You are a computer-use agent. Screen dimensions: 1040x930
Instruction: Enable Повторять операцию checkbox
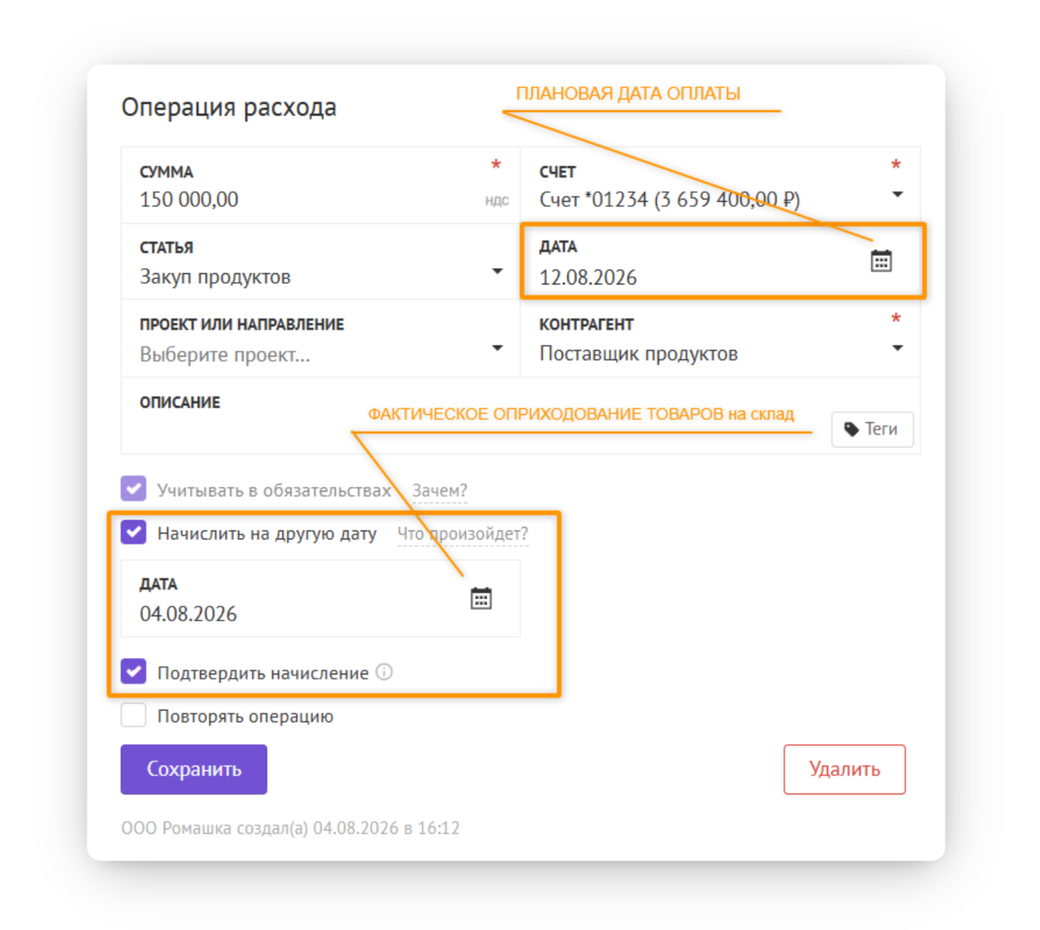tap(133, 715)
